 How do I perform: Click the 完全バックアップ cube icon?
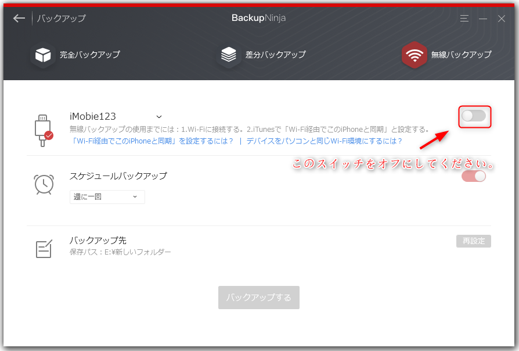pos(43,55)
